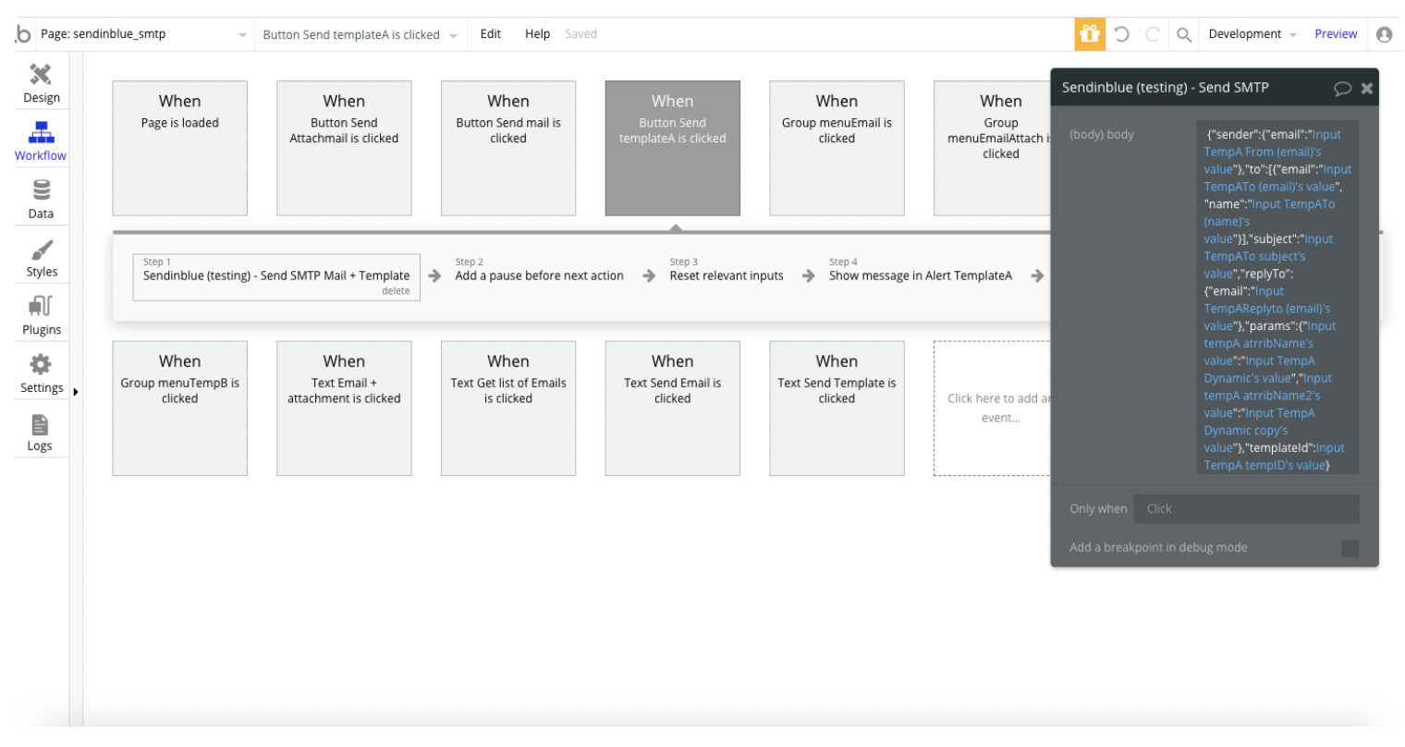Click the orange gift icon
The height and width of the screenshot is (747, 1405).
(x=1090, y=34)
